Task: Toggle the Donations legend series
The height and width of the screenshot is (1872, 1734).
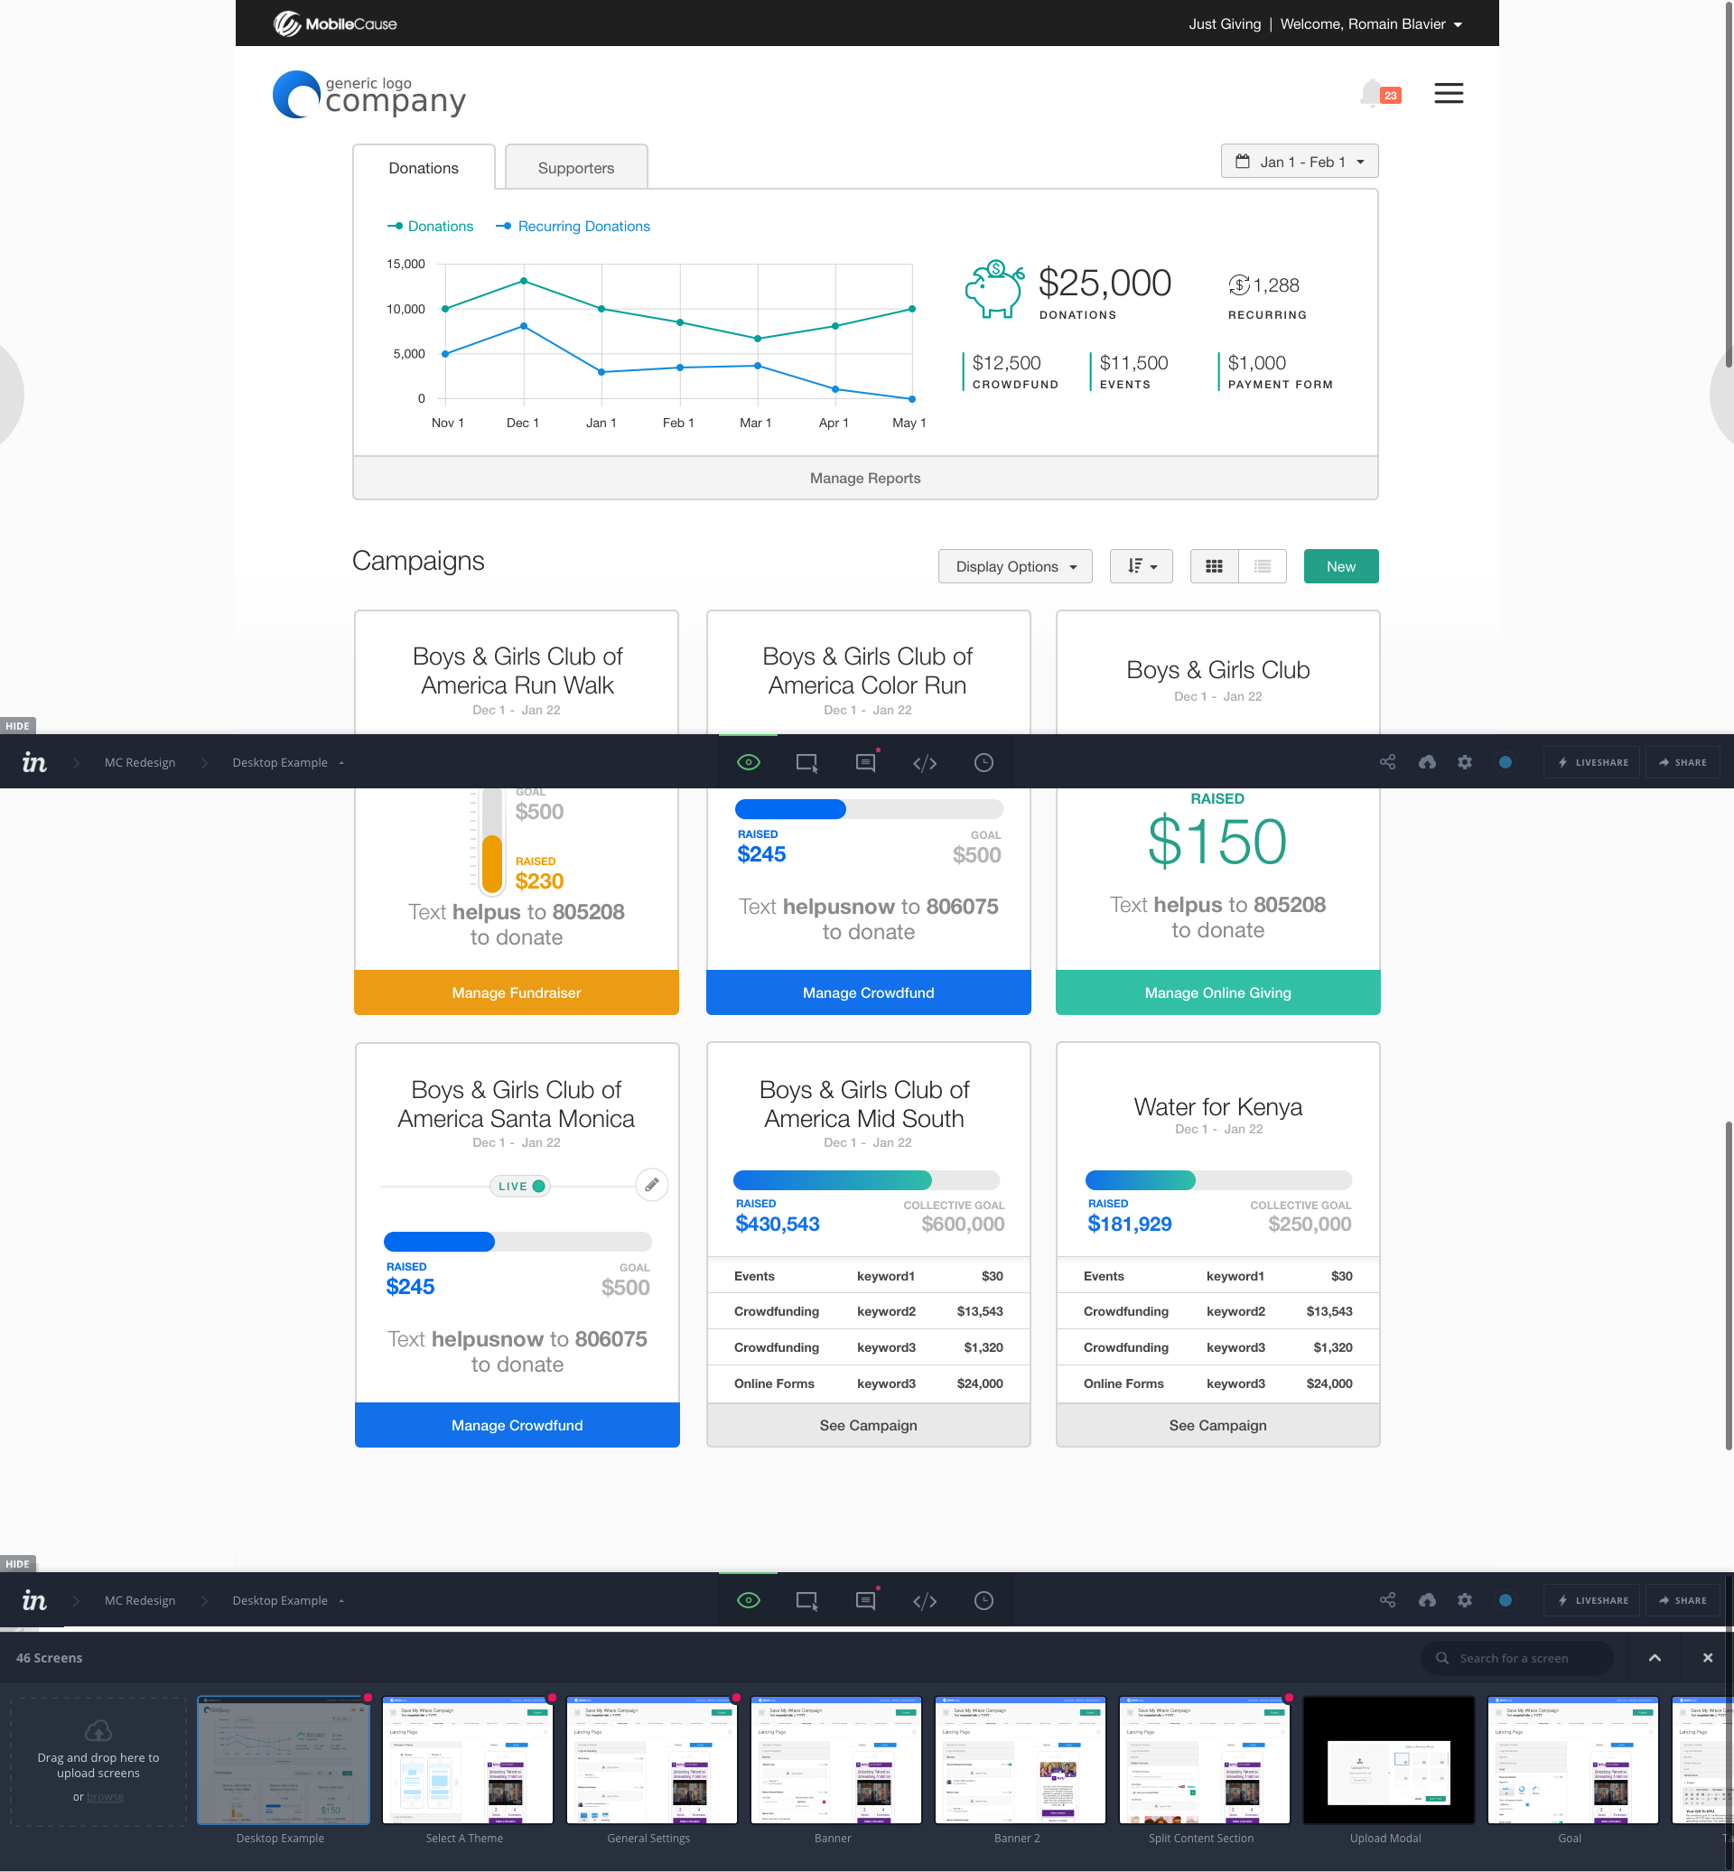Action: pyautogui.click(x=430, y=226)
